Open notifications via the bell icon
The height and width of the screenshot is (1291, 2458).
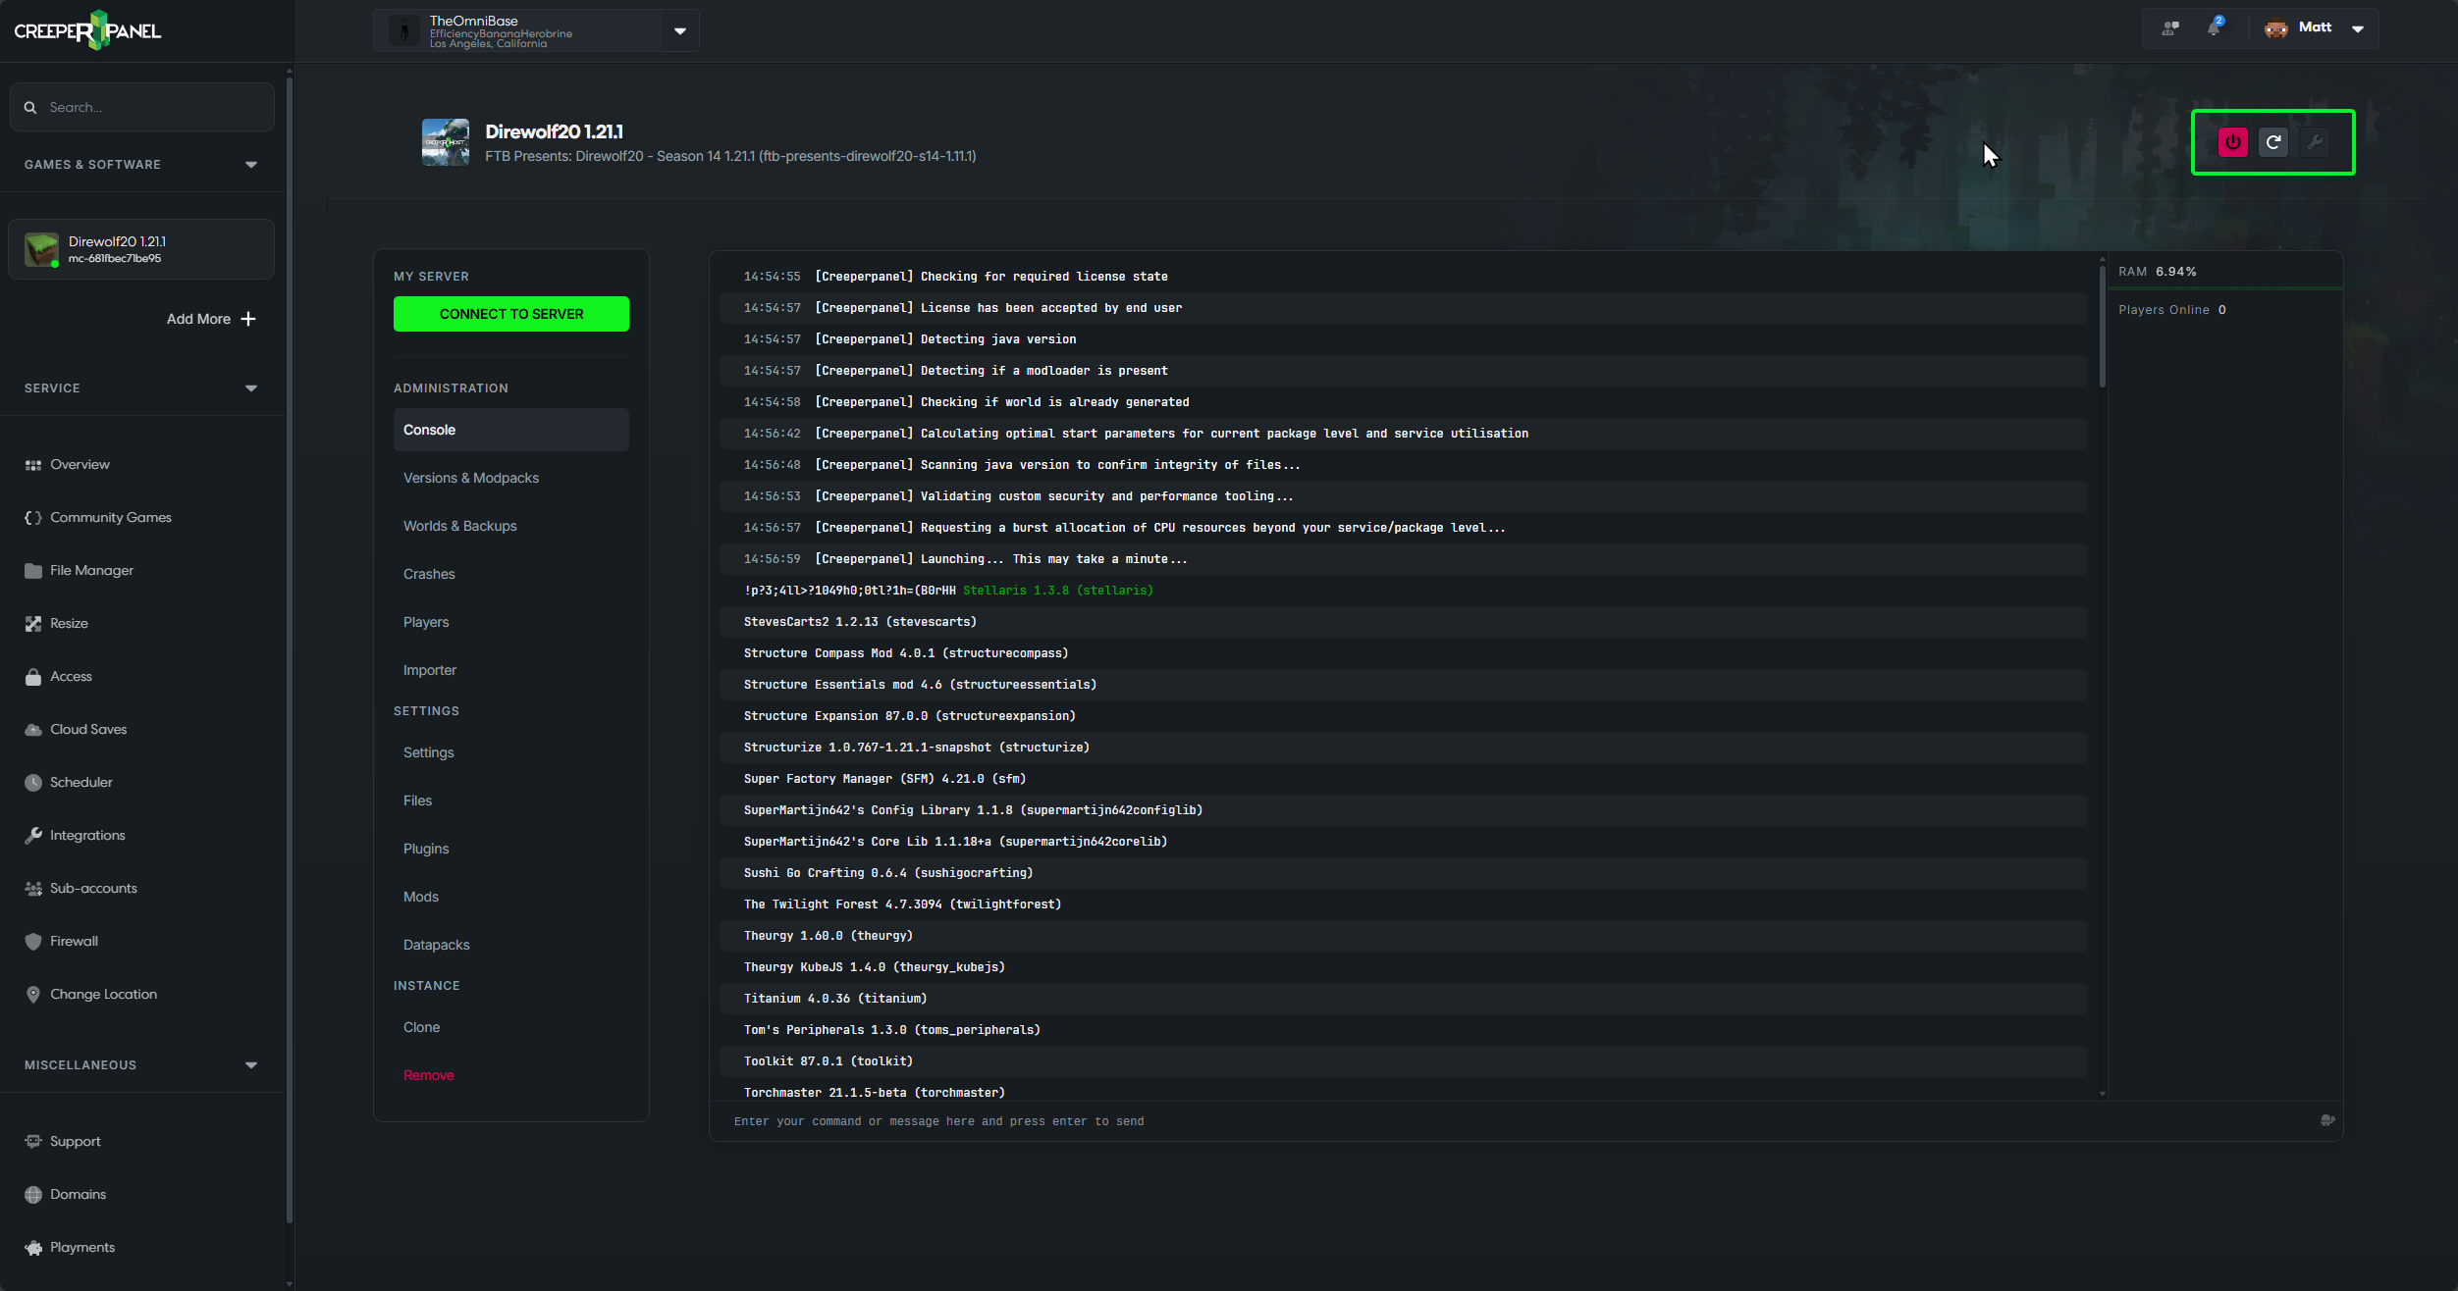tap(2214, 27)
